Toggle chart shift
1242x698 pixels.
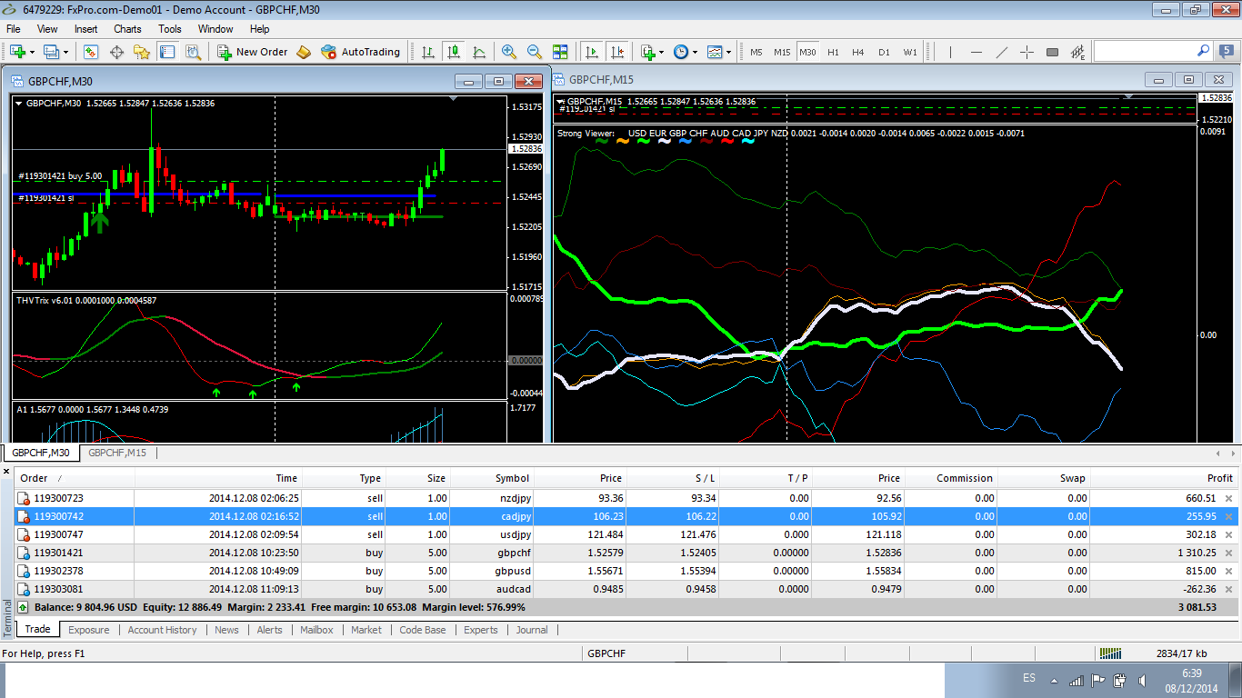pos(618,52)
